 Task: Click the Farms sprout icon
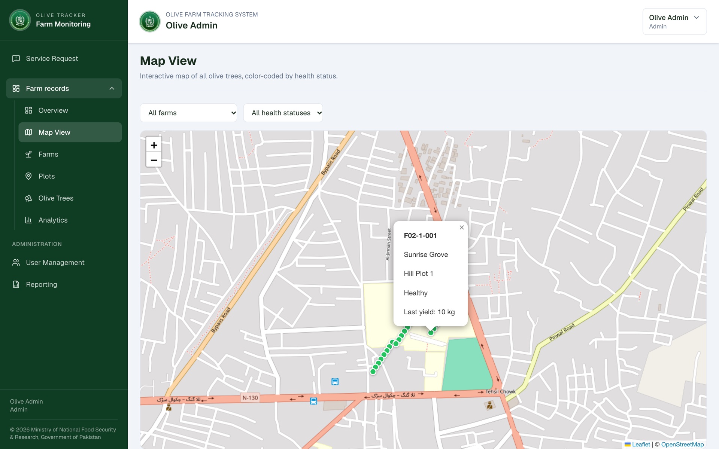pos(28,154)
